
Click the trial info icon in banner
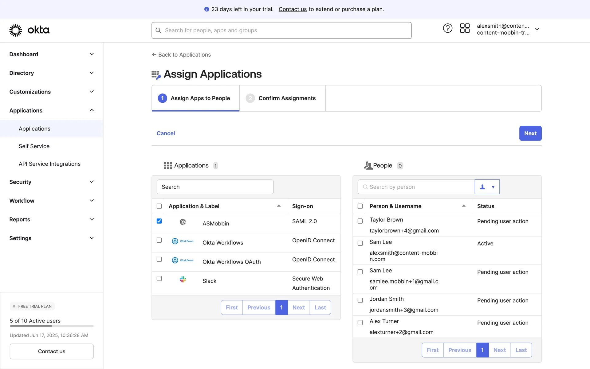pyautogui.click(x=206, y=9)
